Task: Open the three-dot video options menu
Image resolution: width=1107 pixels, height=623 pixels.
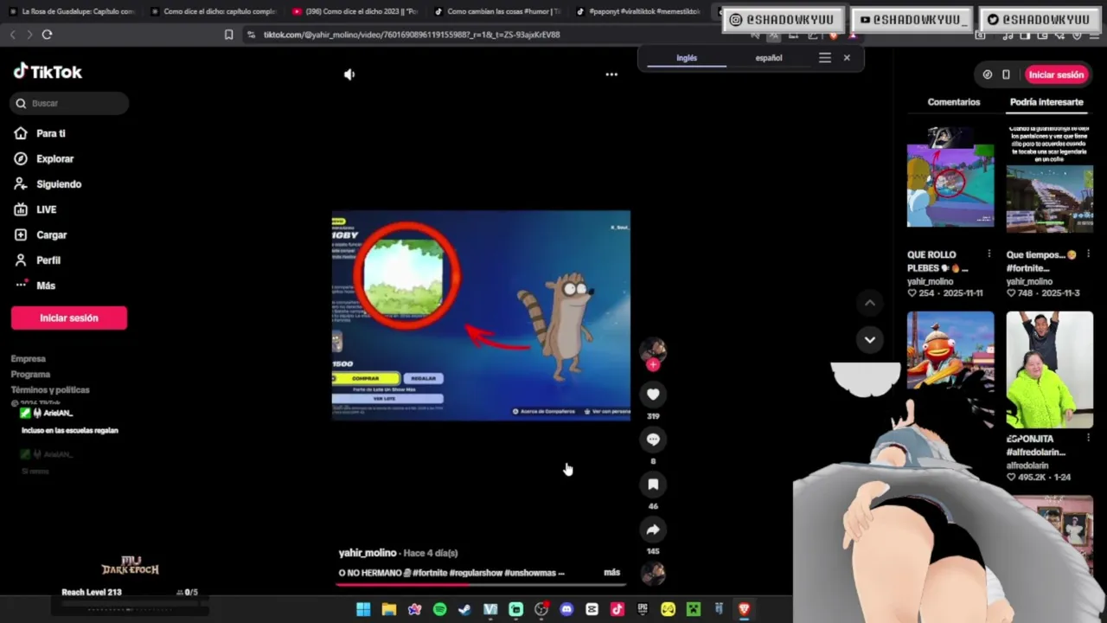Action: click(x=611, y=74)
